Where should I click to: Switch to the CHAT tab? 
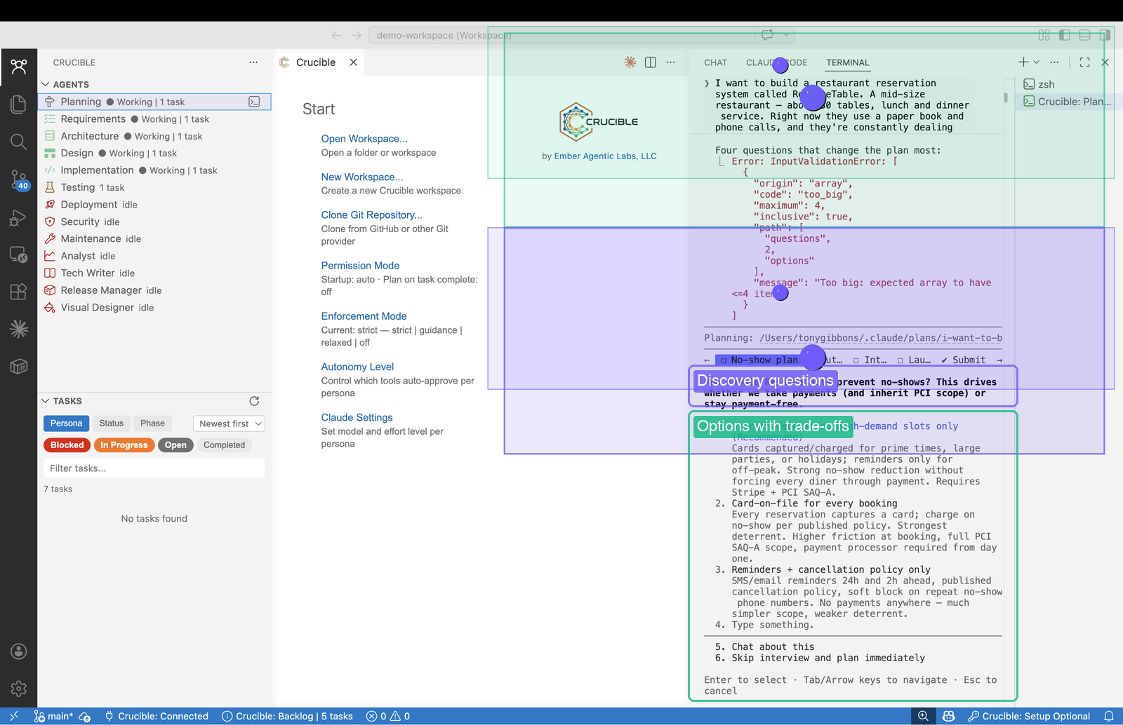point(715,62)
